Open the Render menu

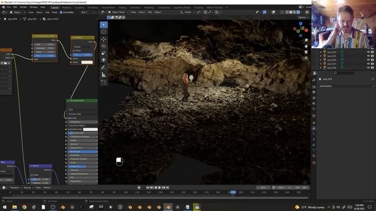click(x=23, y=7)
